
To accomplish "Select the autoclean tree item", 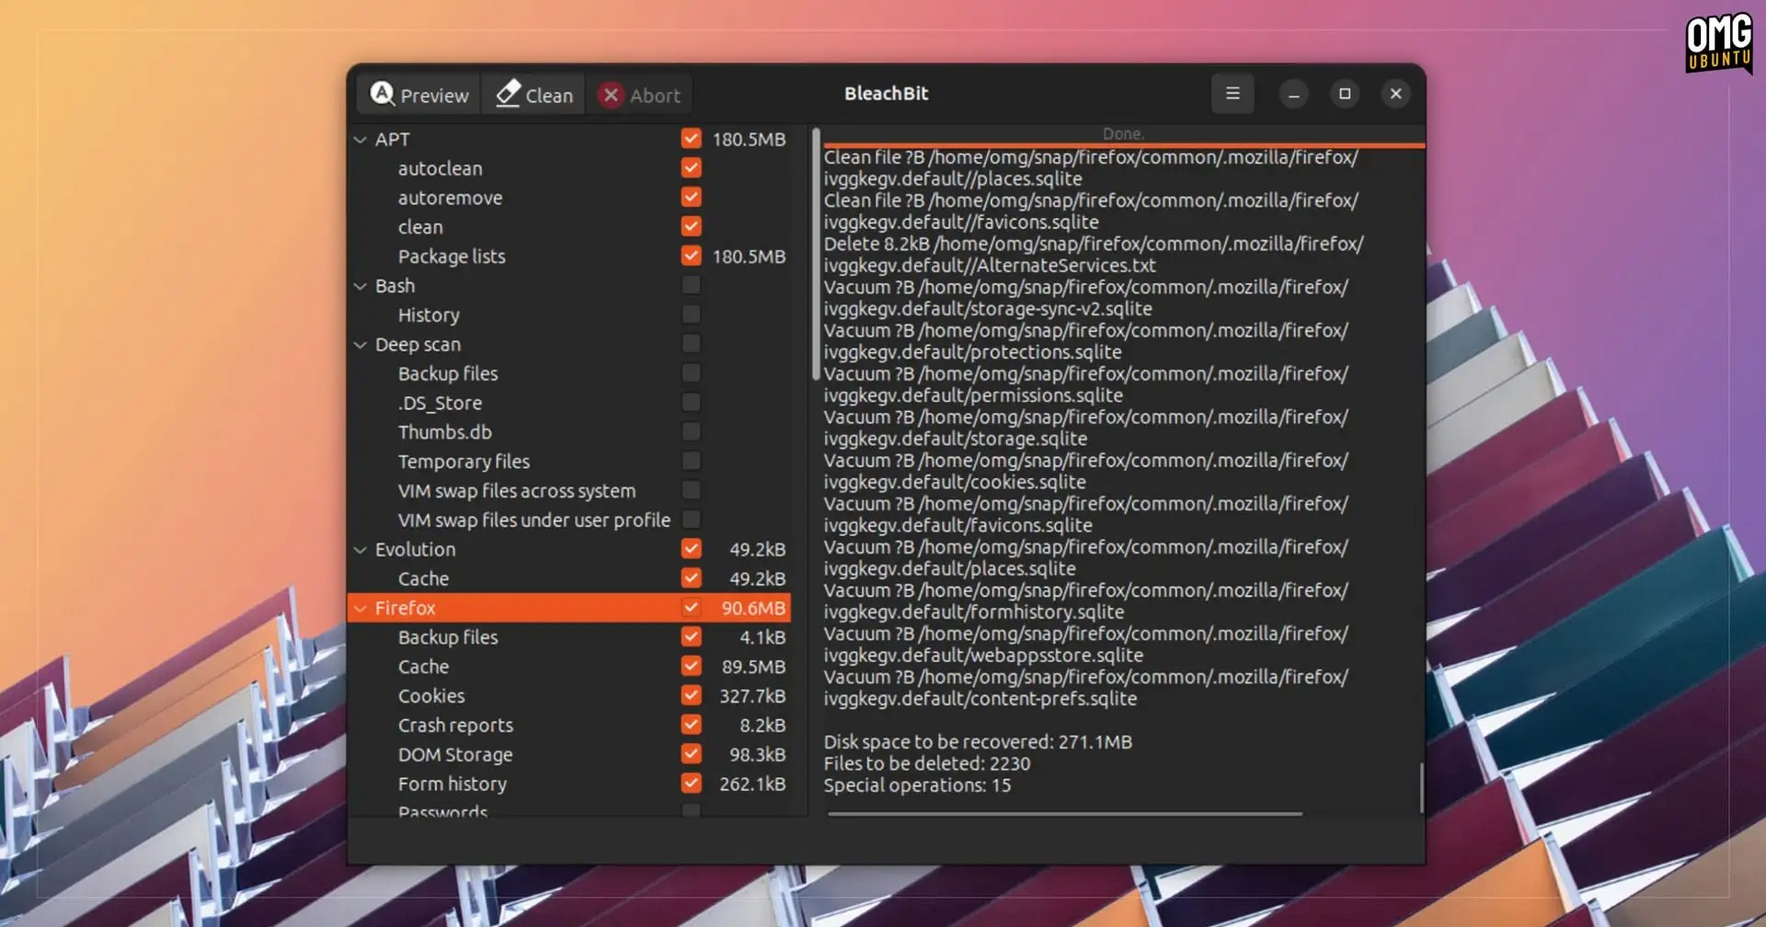I will click(440, 168).
